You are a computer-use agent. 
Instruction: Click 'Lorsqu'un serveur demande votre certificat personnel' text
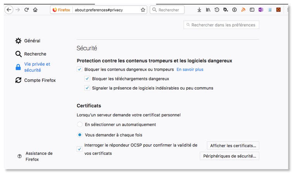point(128,115)
